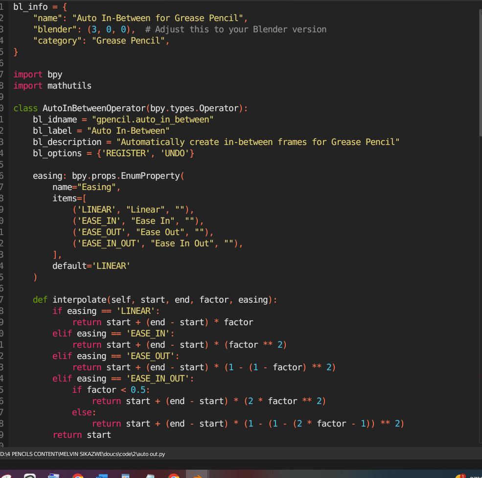Place cursor on "if easing == 'LINEAR':"

pos(106,311)
